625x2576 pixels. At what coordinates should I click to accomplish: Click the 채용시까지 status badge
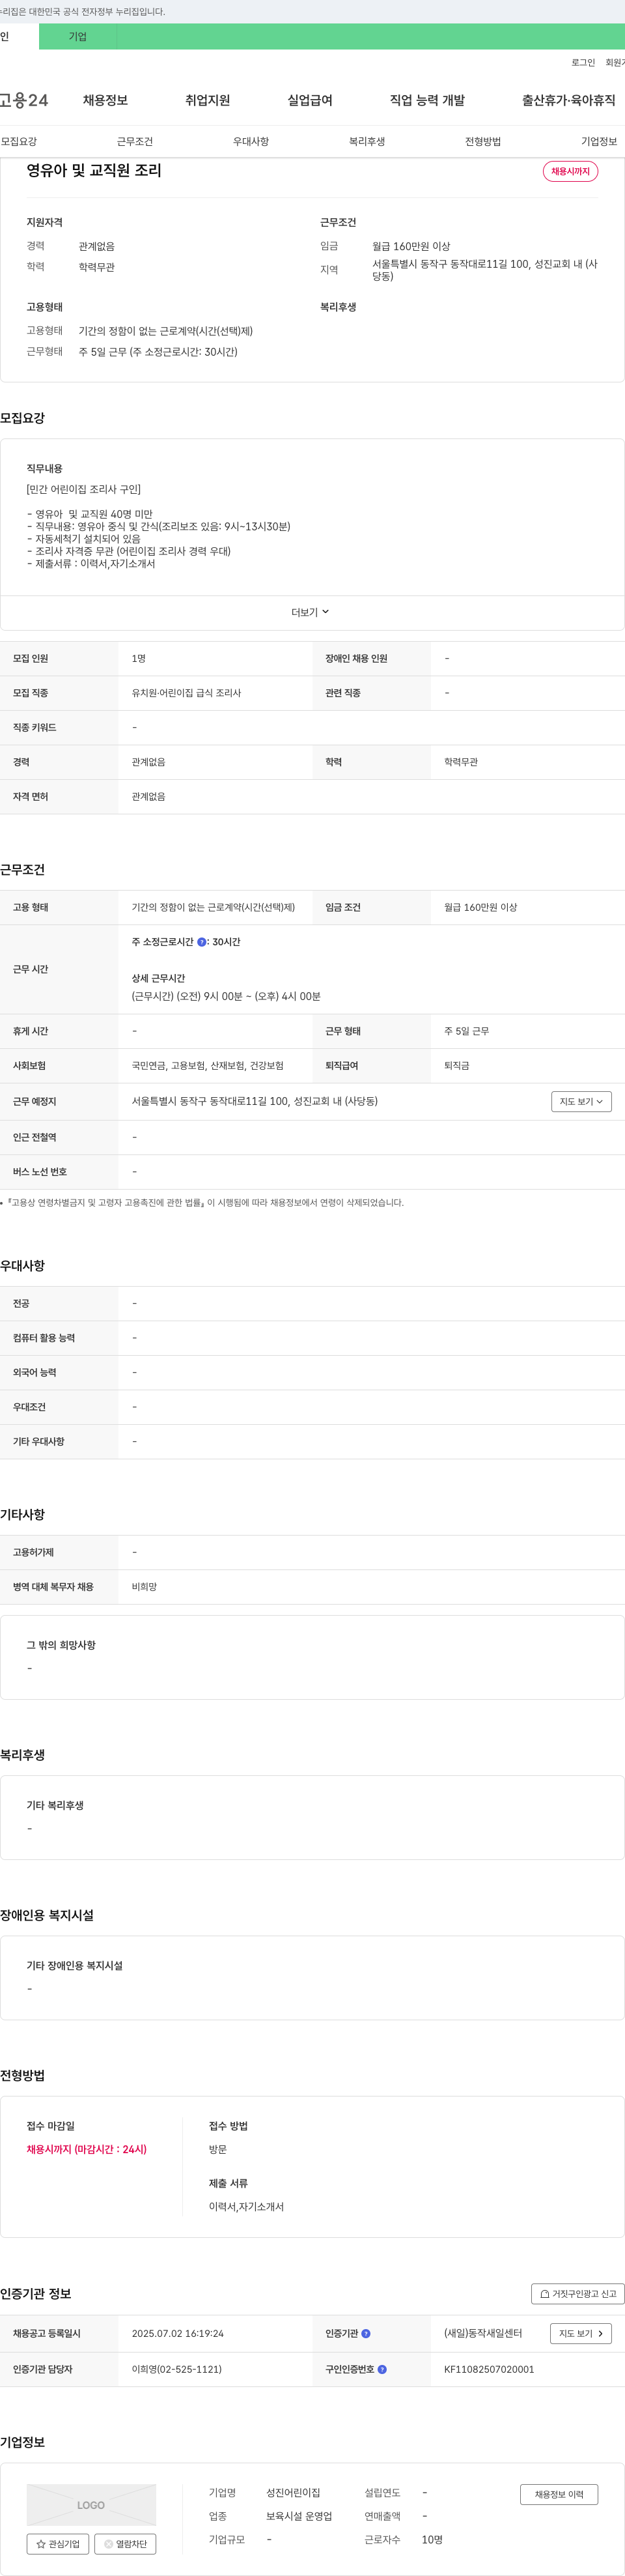tap(570, 171)
